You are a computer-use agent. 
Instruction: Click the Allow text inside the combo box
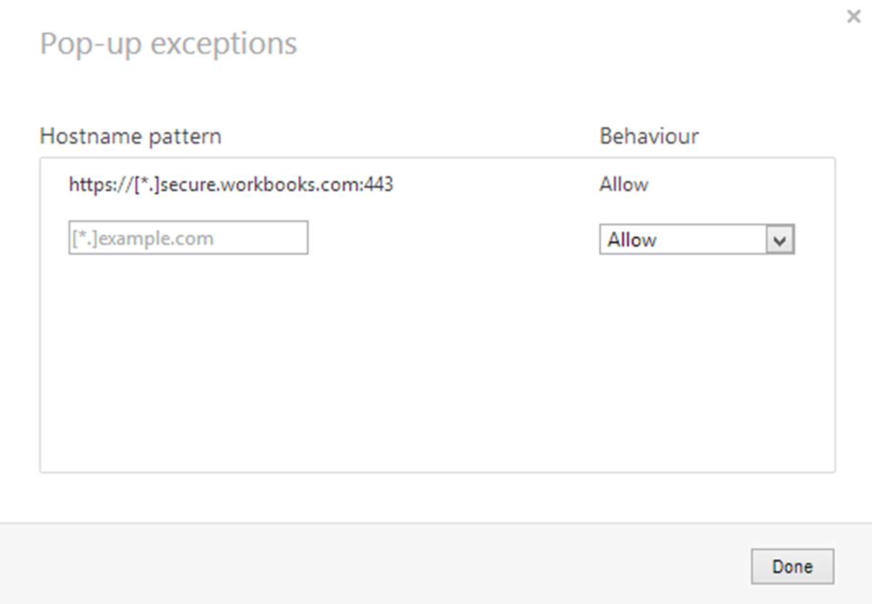[x=632, y=240]
